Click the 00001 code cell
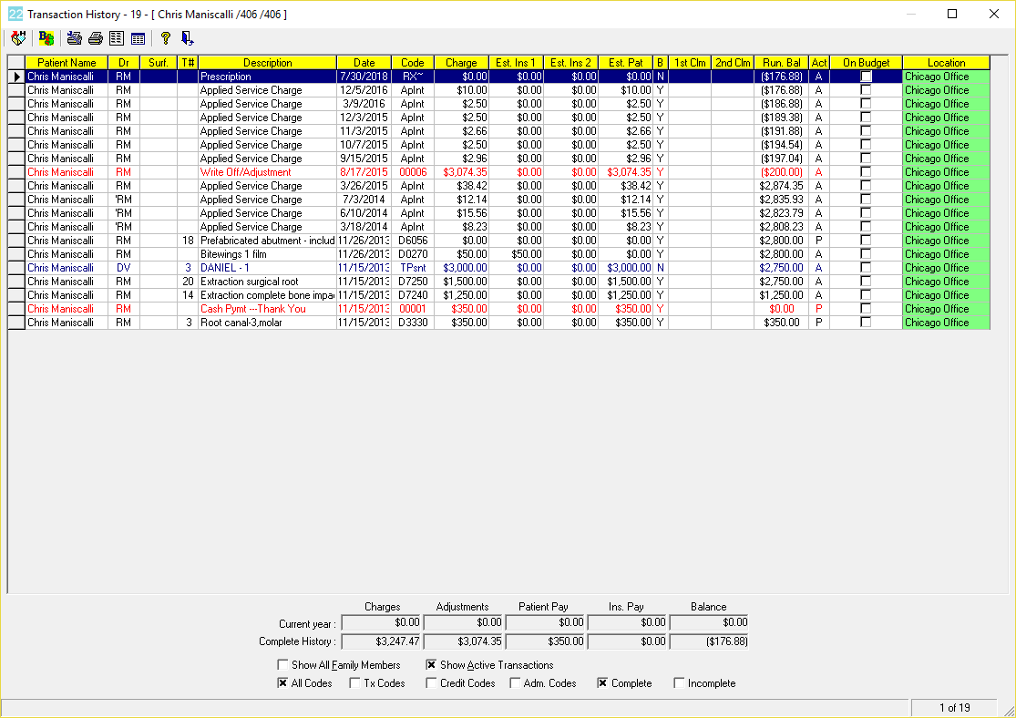This screenshot has height=718, width=1016. [x=413, y=309]
